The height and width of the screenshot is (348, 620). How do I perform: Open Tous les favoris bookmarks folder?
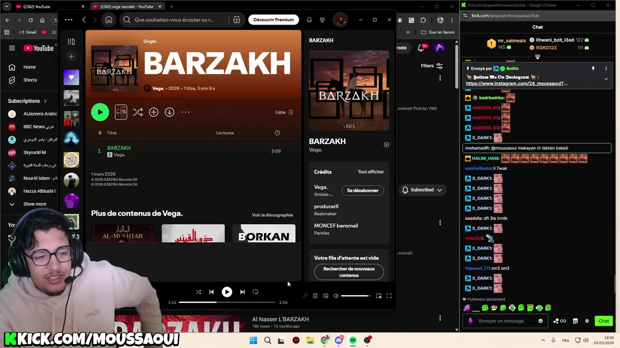(438, 32)
